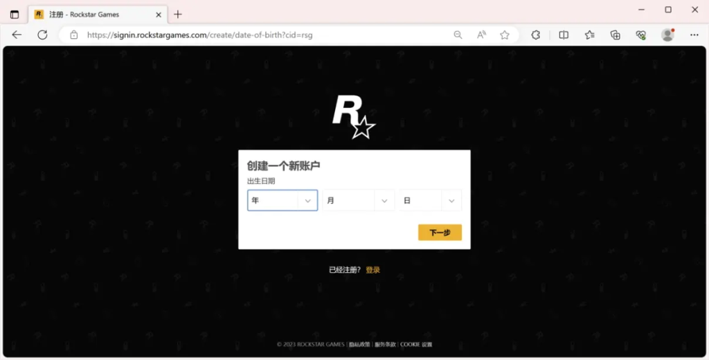Open browser extensions puzzle icon
The image size is (709, 360).
click(x=536, y=35)
